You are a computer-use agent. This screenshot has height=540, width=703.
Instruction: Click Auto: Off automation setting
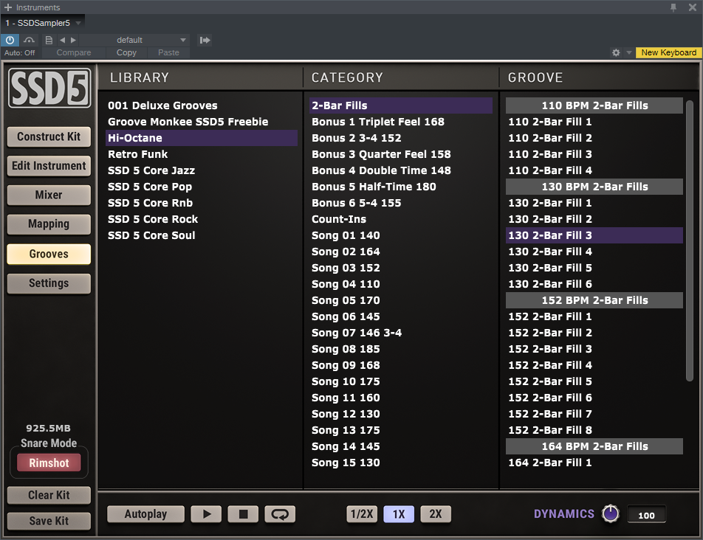19,52
